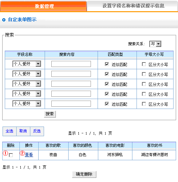Image resolution: width=178 pixels, height=182 pixels.
Task: Open the 查看 link in the record row
Action: (29, 155)
